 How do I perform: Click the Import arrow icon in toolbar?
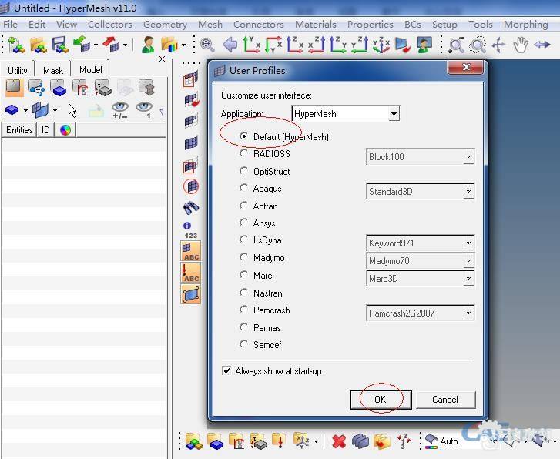point(80,45)
